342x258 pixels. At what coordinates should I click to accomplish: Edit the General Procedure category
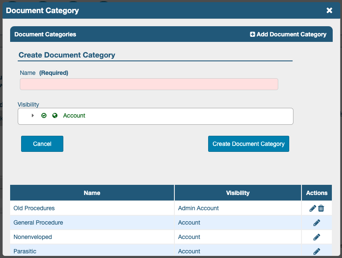[x=317, y=222]
